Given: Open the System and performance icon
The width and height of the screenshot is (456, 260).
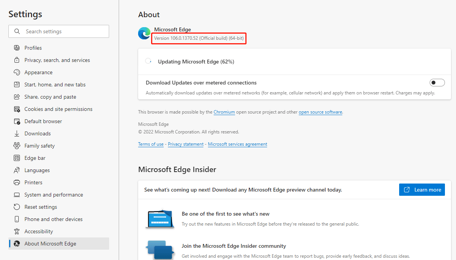Looking at the screenshot, I should (16, 194).
